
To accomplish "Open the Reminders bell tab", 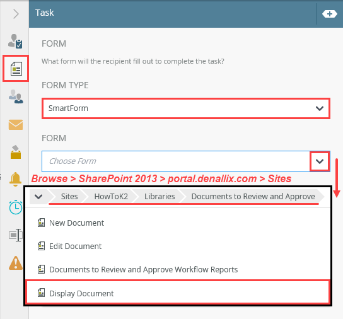I will tap(15, 180).
